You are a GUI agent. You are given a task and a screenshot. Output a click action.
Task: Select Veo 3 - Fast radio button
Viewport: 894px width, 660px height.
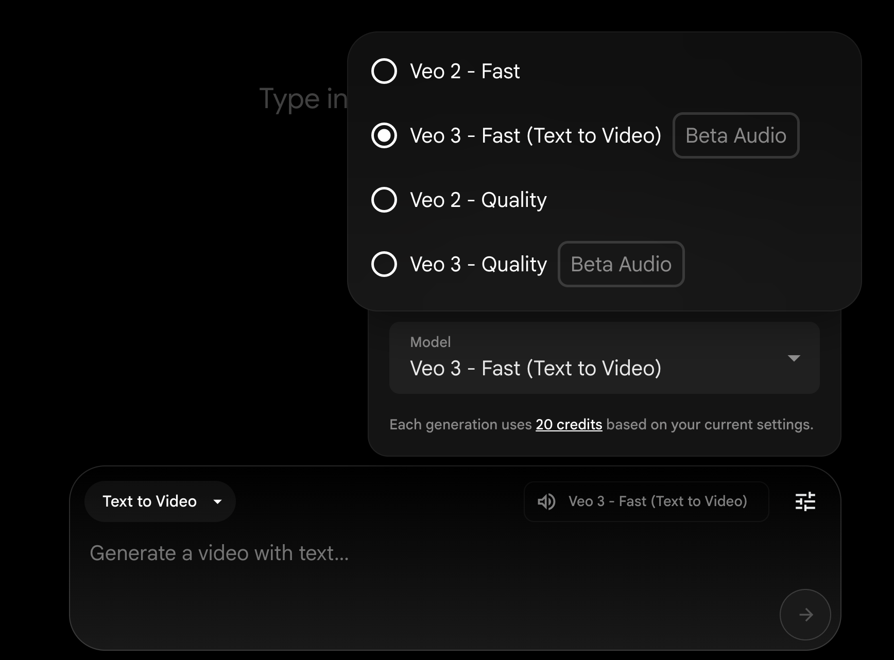pyautogui.click(x=384, y=135)
